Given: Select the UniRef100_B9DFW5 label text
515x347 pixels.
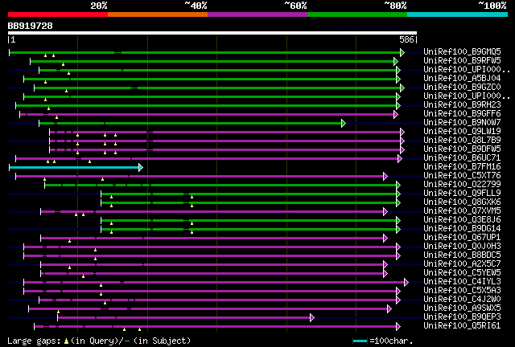Looking at the screenshot, I should coord(462,149).
